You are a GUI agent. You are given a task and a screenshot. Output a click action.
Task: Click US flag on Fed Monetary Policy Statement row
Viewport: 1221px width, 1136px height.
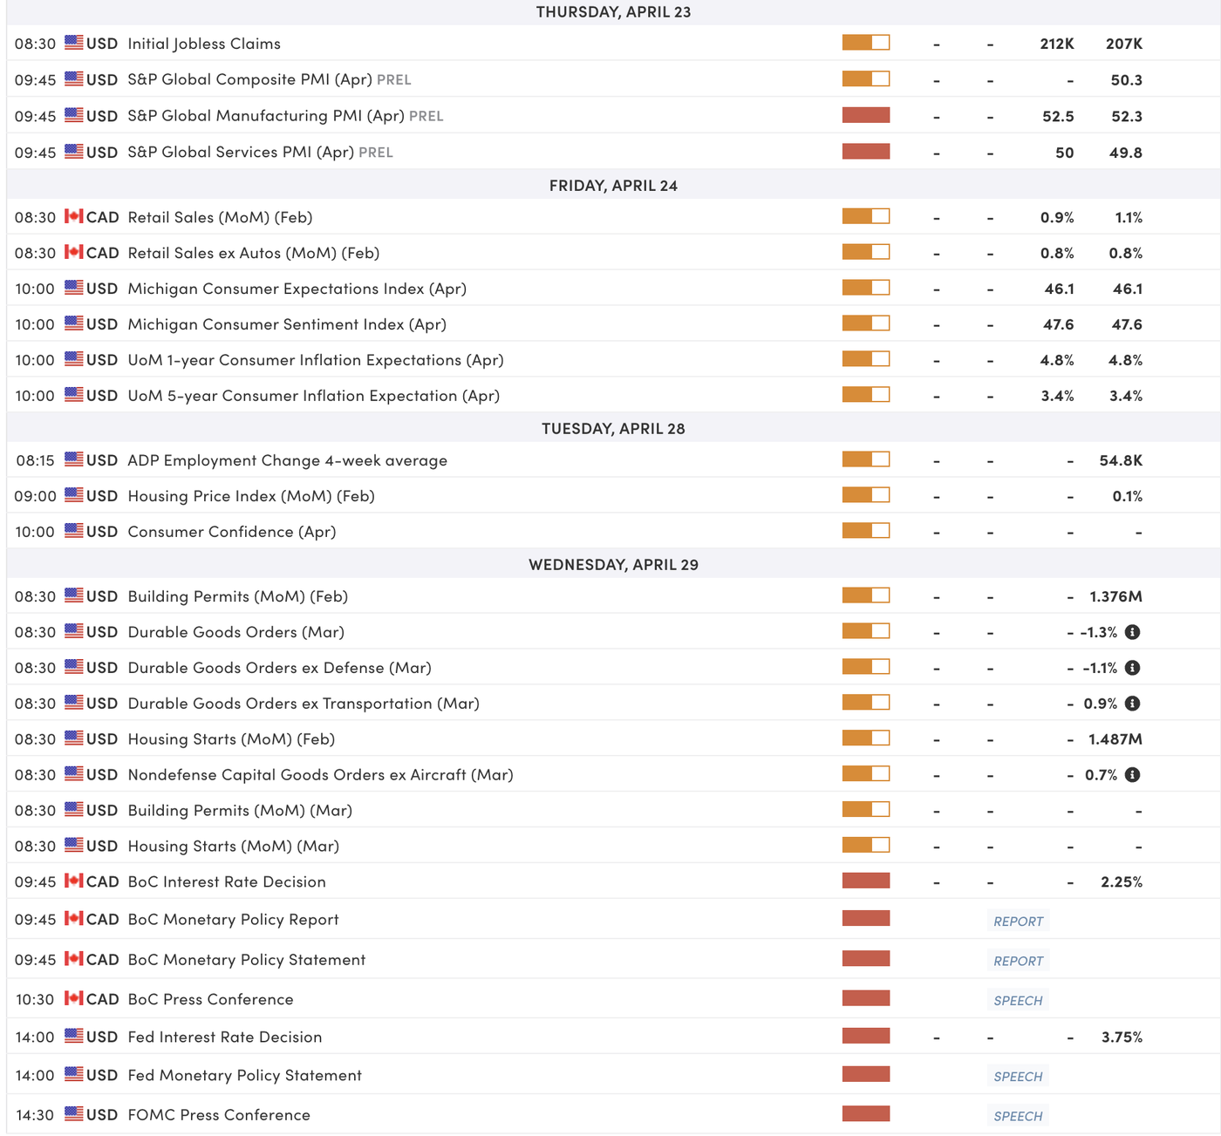pyautogui.click(x=74, y=1074)
